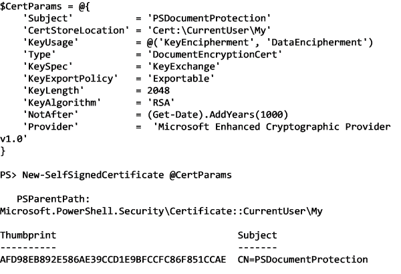Click the 'PSDocumentProtection' subject value

[x=209, y=18]
